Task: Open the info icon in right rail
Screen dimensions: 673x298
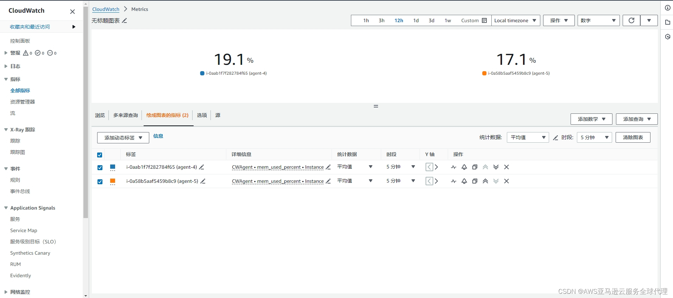Action: point(668,8)
